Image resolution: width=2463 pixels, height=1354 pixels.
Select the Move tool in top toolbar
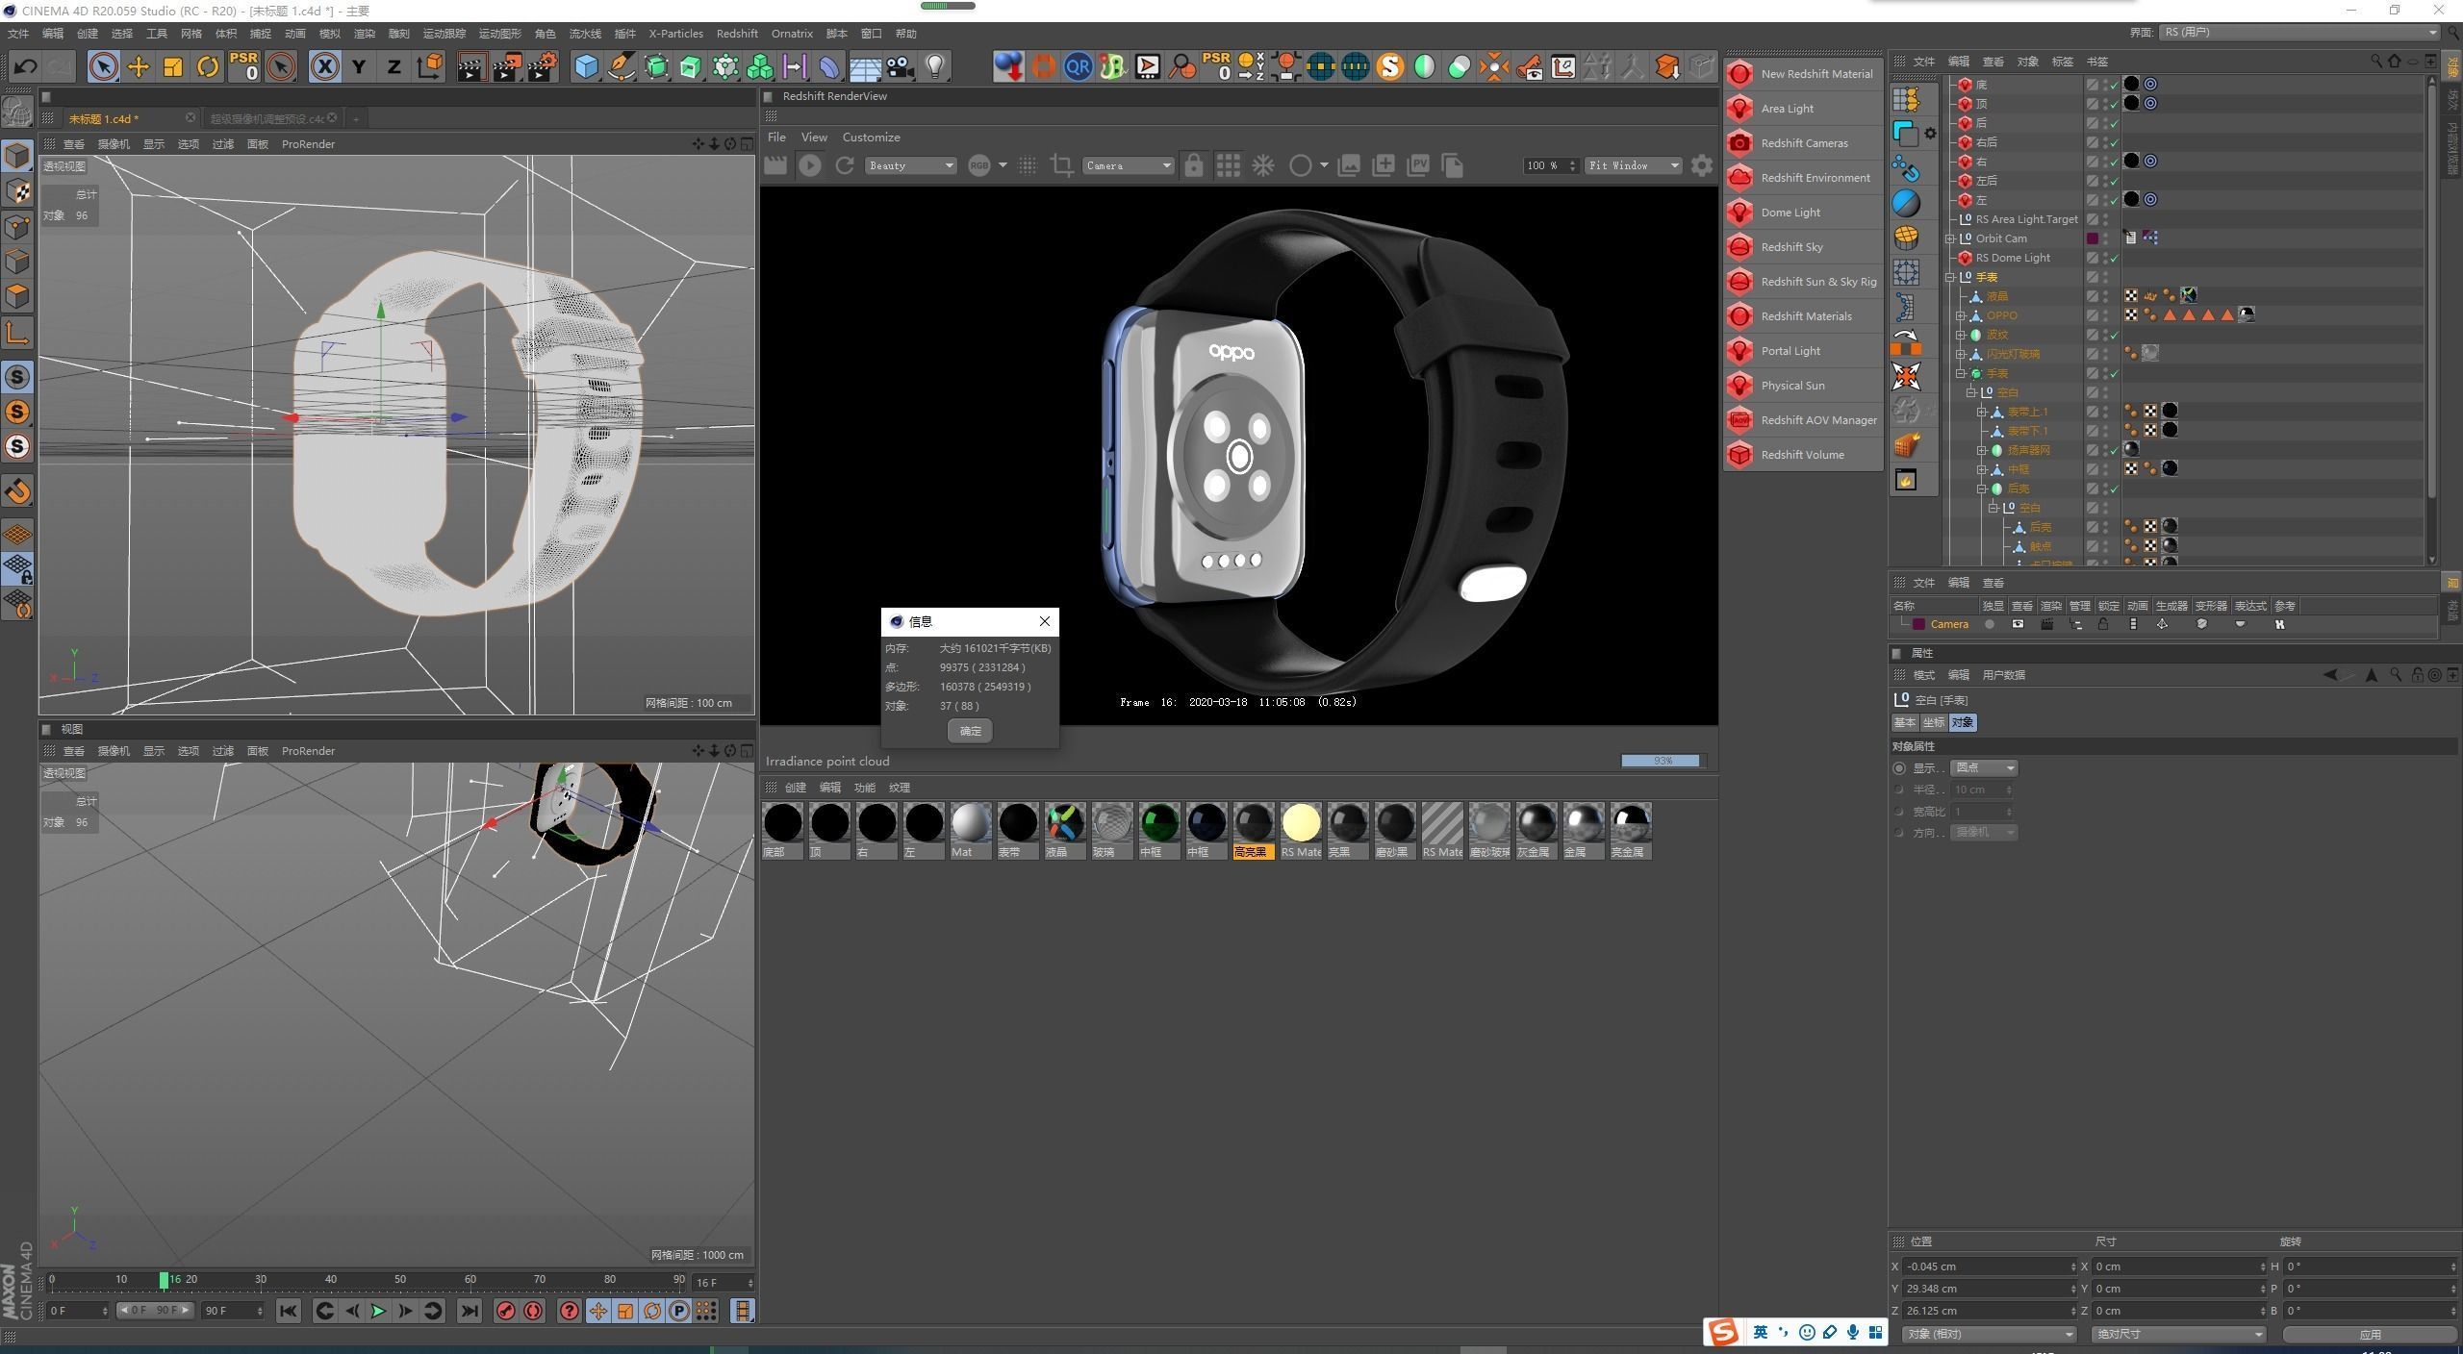click(139, 66)
